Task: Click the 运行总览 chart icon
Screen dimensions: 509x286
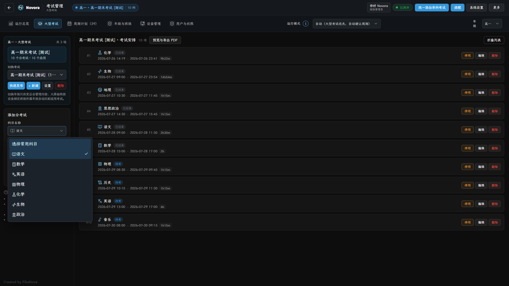Action: pyautogui.click(x=11, y=24)
